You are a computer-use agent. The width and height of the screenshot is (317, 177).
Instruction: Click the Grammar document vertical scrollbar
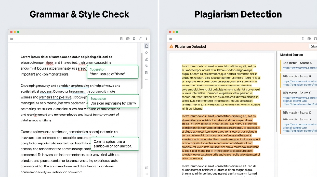[x=142, y=71]
